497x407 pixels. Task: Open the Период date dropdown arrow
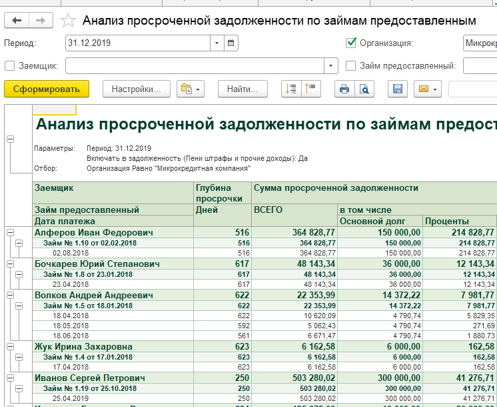pyautogui.click(x=217, y=43)
